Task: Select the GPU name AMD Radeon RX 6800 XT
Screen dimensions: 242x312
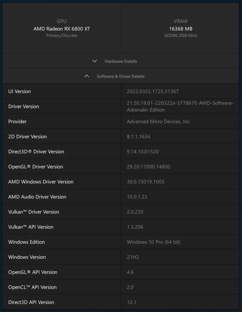Action: click(x=62, y=29)
